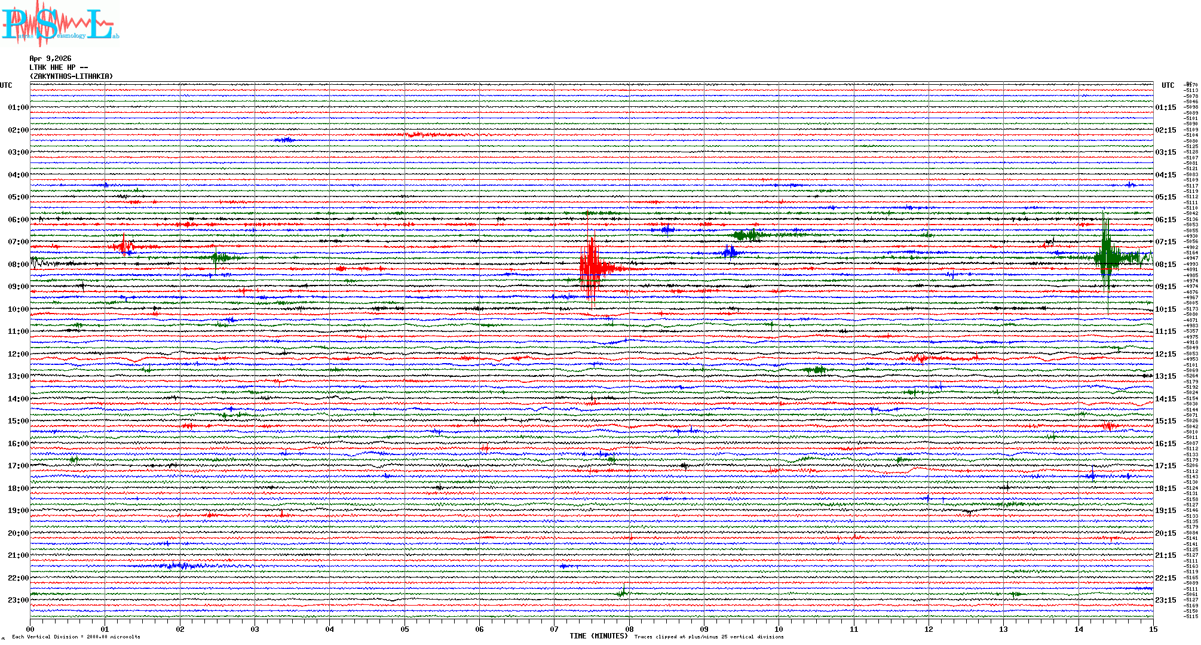Click the left UTC axis header
The width and height of the screenshot is (1201, 645).
(x=6, y=85)
